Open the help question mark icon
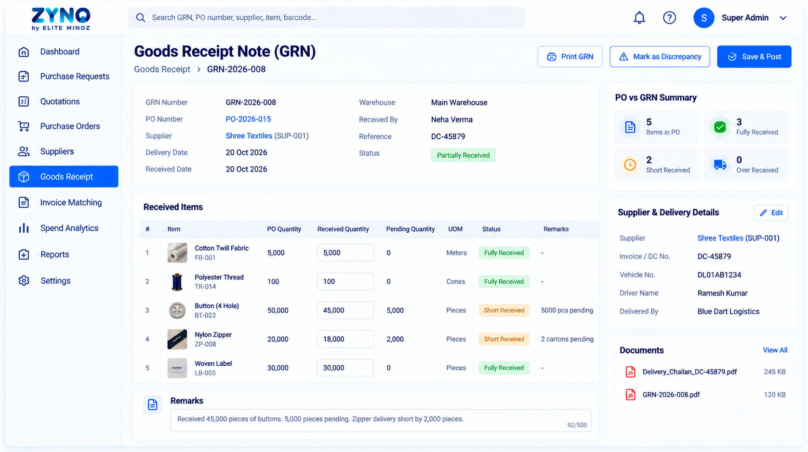 669,18
